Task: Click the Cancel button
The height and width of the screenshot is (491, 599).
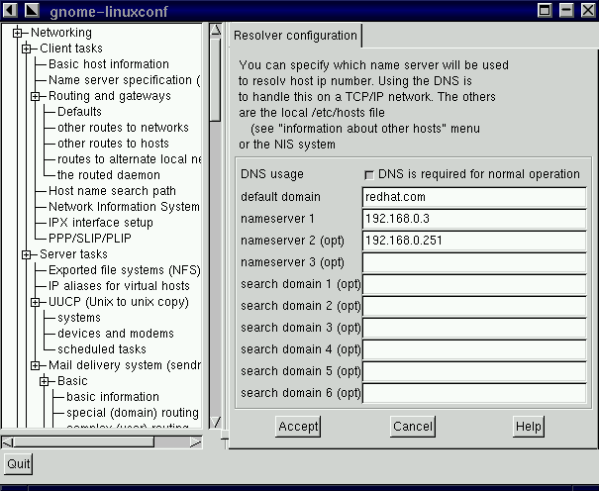Action: click(412, 427)
